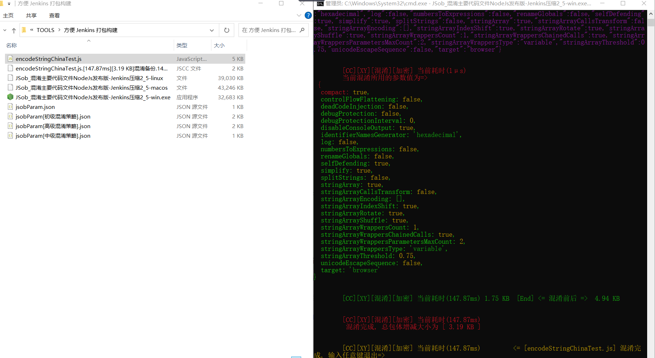The image size is (655, 358).
Task: Open Explorer quick access toolbar dropdown
Action: [x=9, y=4]
